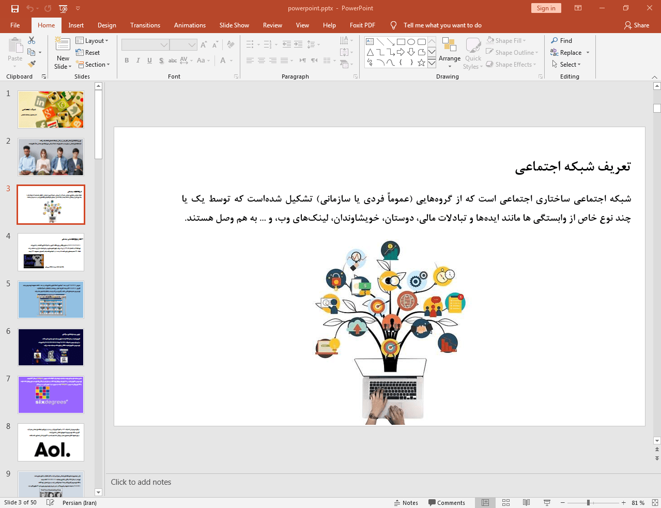Switch to the Design tab

[106, 25]
